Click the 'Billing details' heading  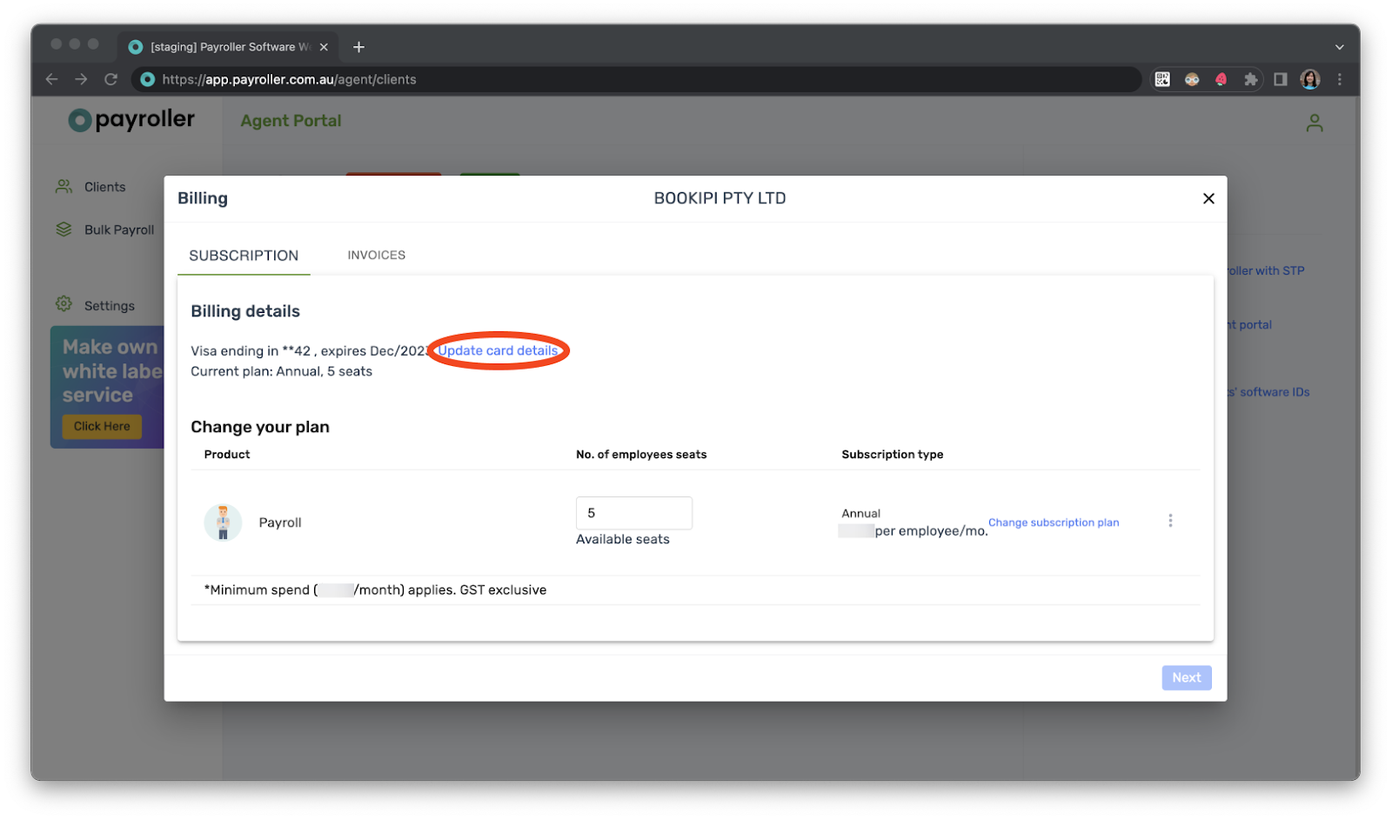click(x=245, y=311)
